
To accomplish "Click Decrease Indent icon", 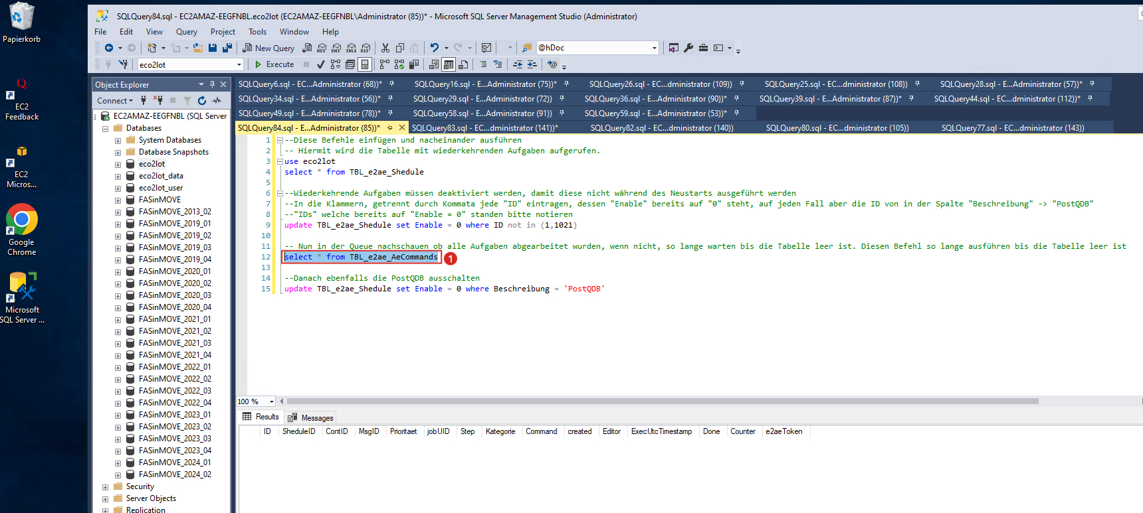I will (518, 64).
